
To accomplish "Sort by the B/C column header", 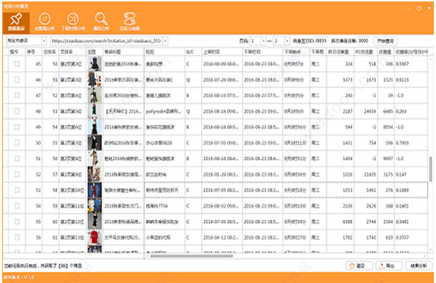I will click(x=193, y=52).
